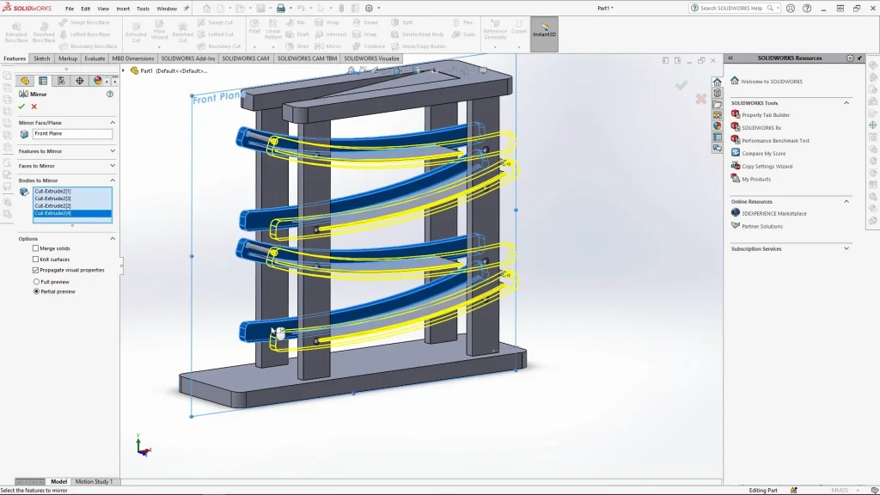Open the Print icon in top toolbar

coord(280,9)
